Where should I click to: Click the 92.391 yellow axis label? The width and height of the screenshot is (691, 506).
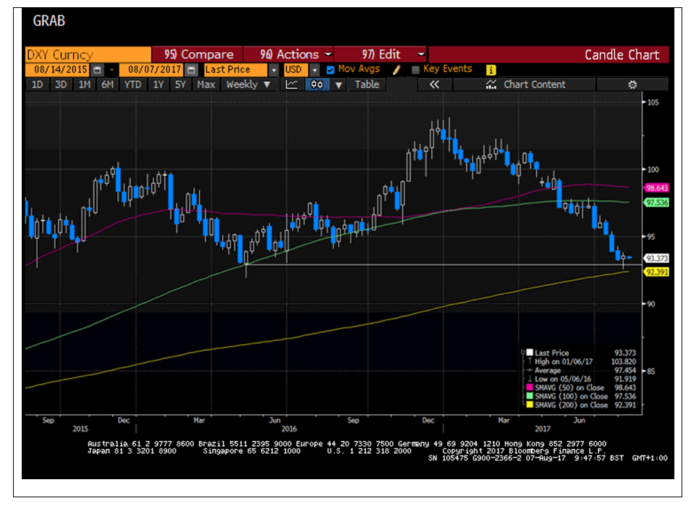tap(656, 272)
